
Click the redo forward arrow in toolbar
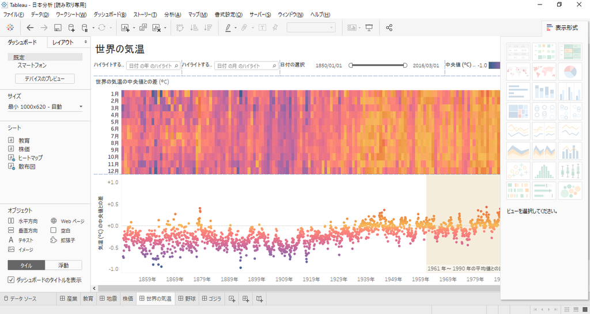(x=44, y=28)
